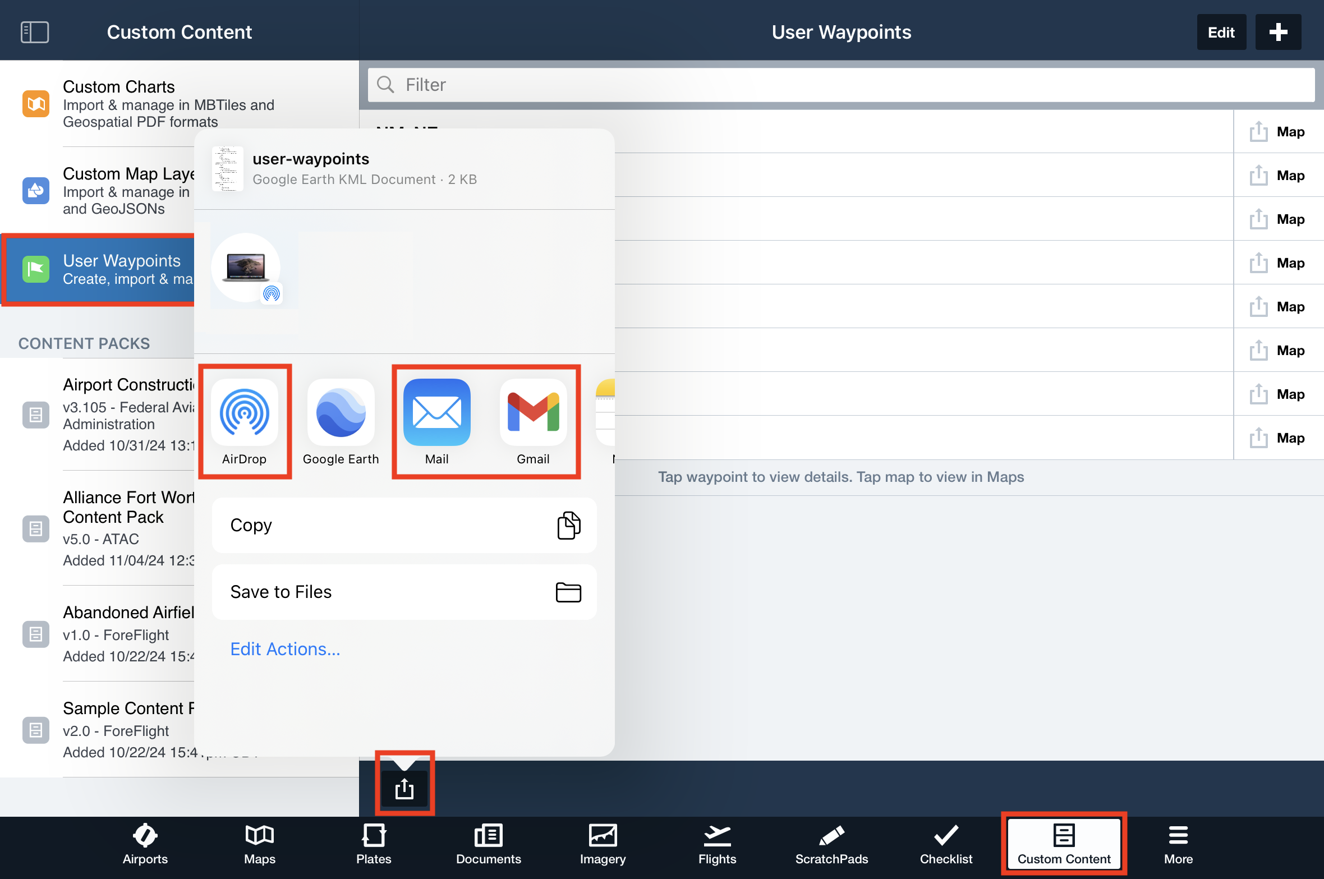
Task: Tap Map button in first waypoint row
Action: (1290, 132)
